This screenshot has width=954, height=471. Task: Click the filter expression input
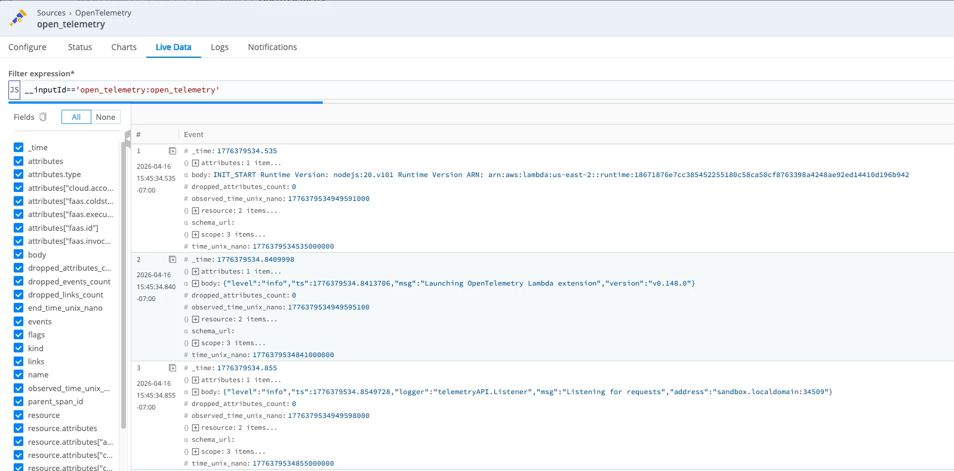(487, 90)
